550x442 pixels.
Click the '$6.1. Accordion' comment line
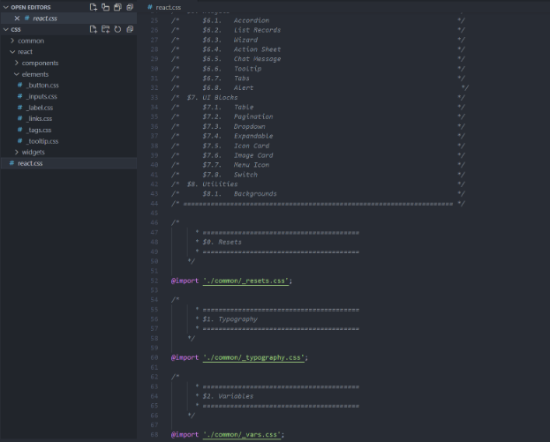[x=236, y=20]
